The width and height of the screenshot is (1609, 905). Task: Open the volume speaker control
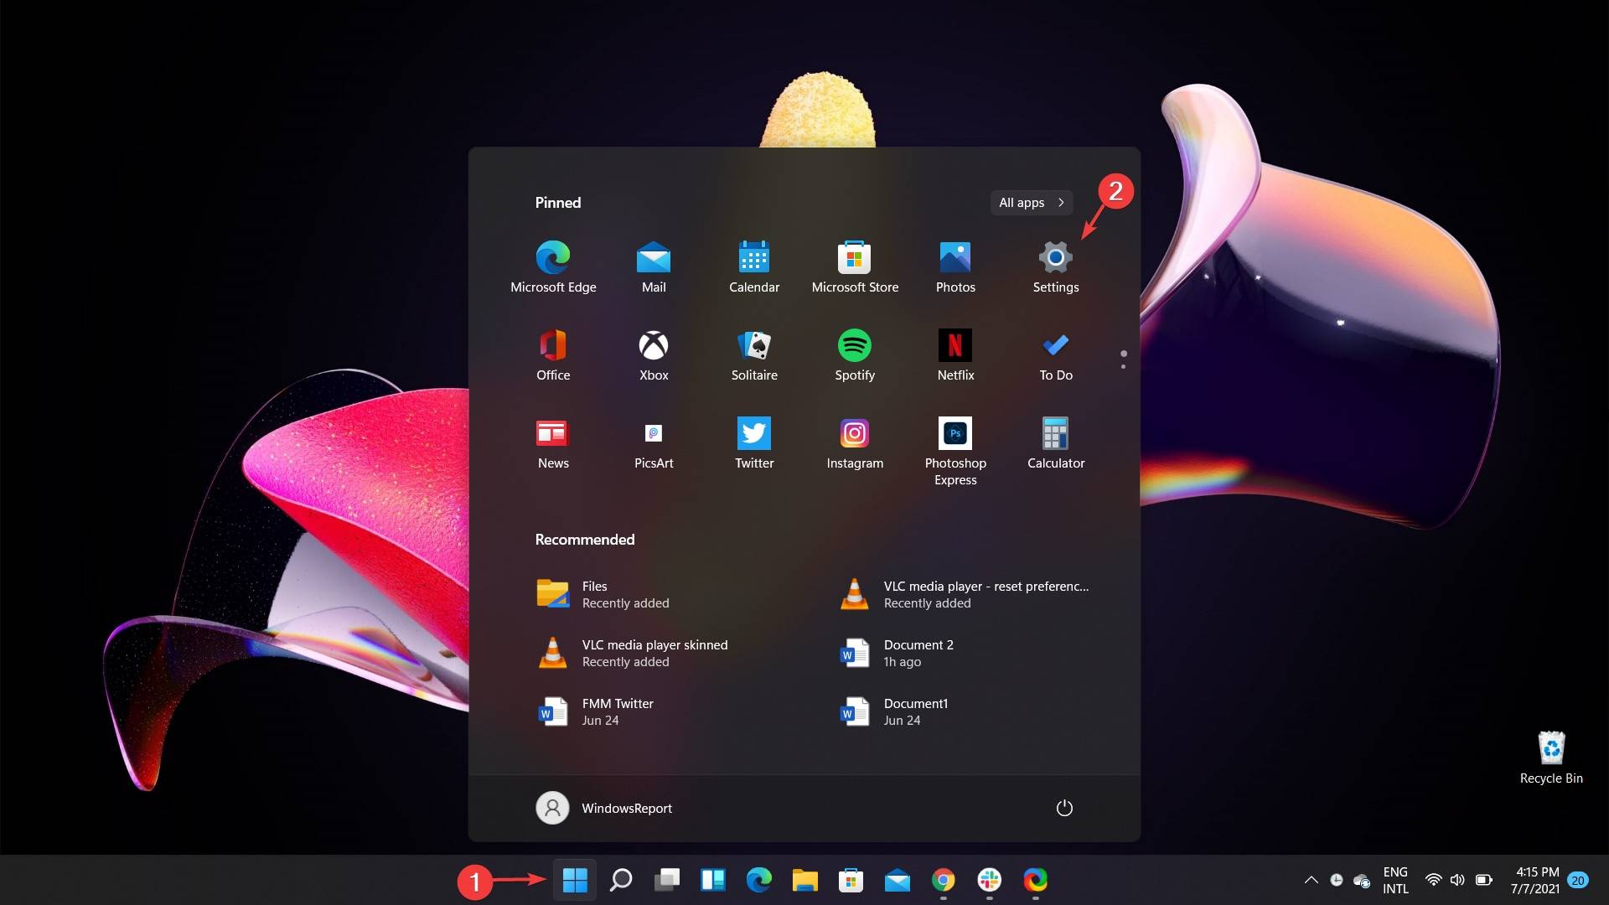pyautogui.click(x=1458, y=880)
